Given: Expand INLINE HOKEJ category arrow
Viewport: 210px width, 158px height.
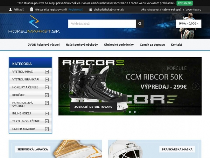Looking at the screenshot, I should [x=47, y=113].
